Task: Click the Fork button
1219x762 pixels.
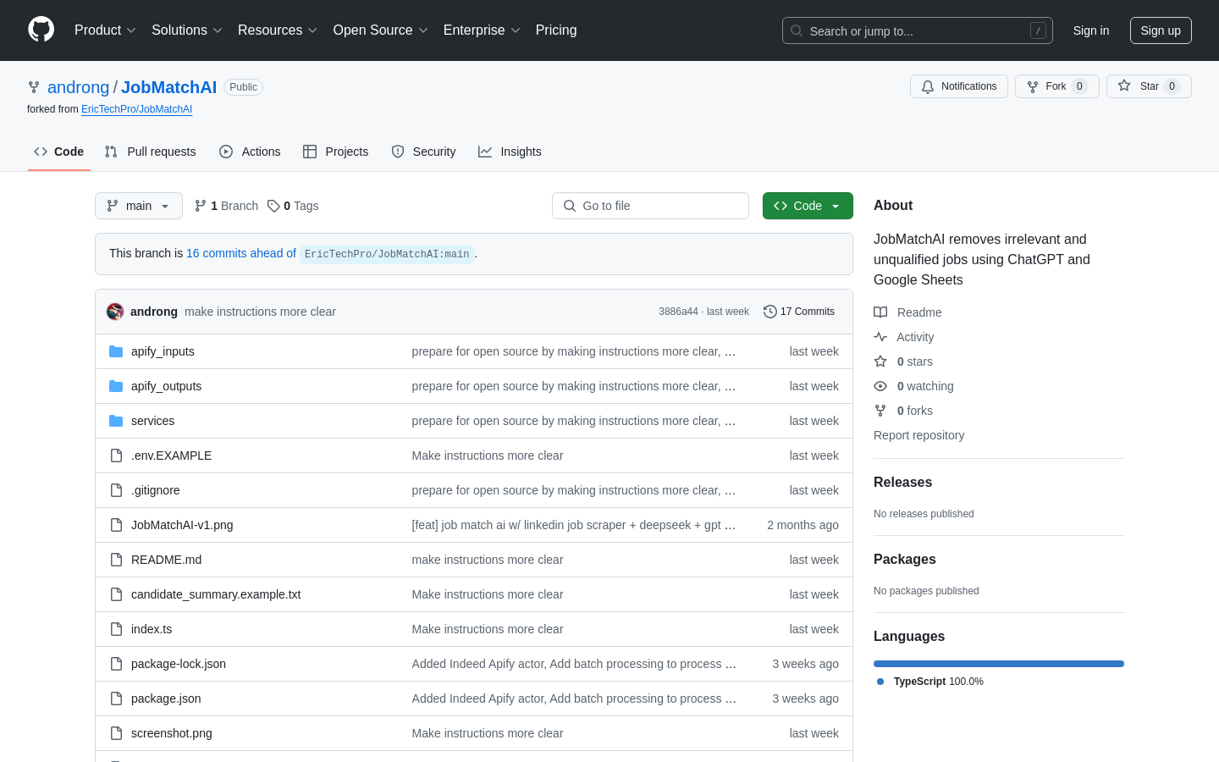Action: click(1057, 86)
